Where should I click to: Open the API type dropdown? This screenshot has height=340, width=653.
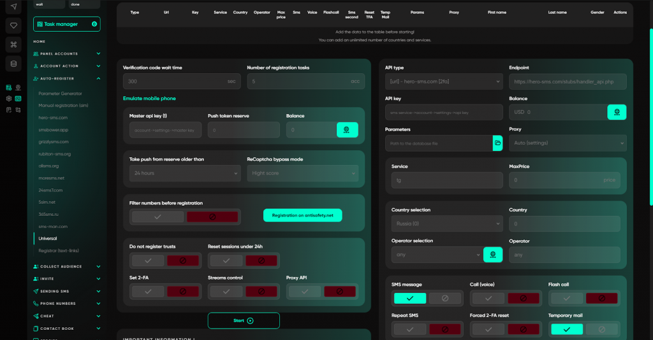pyautogui.click(x=444, y=81)
